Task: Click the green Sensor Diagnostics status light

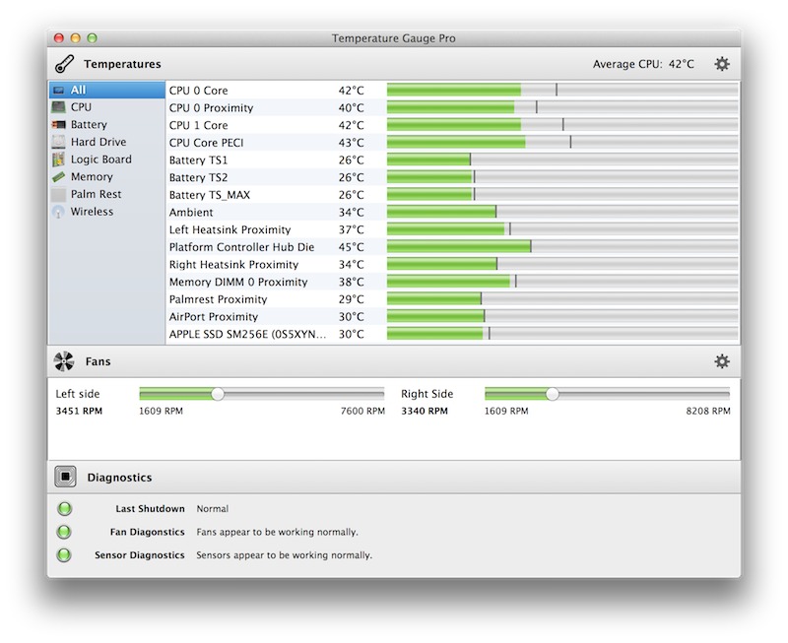Action: click(65, 555)
